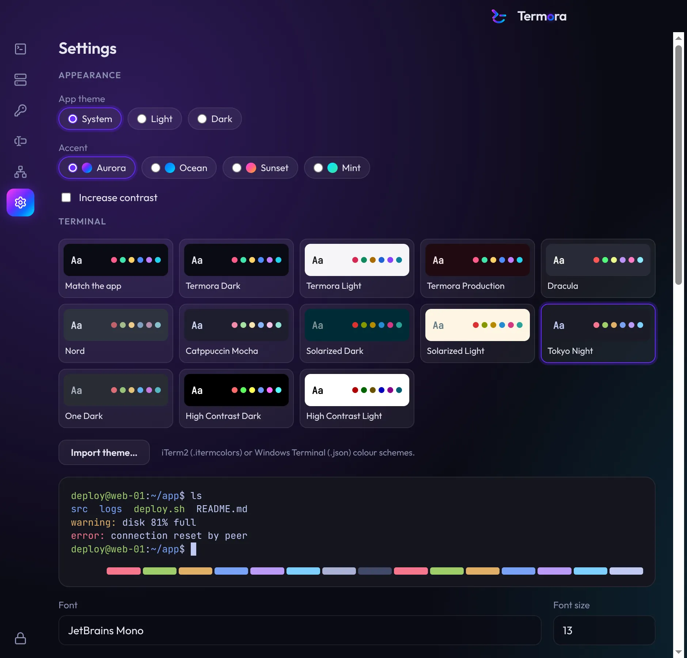Select the Nord terminal theme

pyautogui.click(x=116, y=333)
